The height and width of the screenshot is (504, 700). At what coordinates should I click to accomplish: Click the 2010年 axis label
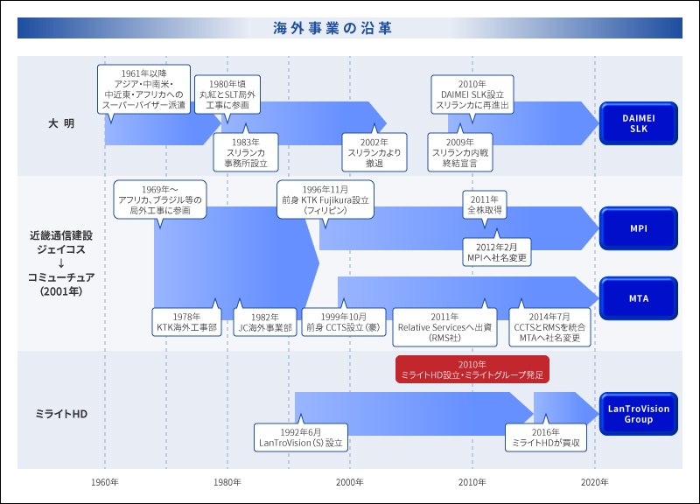coord(472,482)
